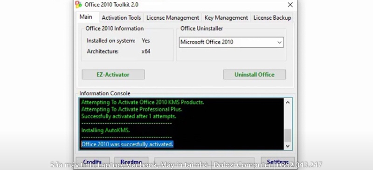Open the Activation Tools tab

121,18
